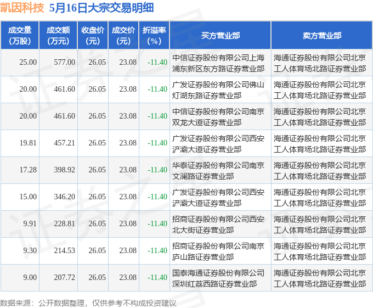
Task: Click the 买方营业部 column header
Action: click(221, 36)
